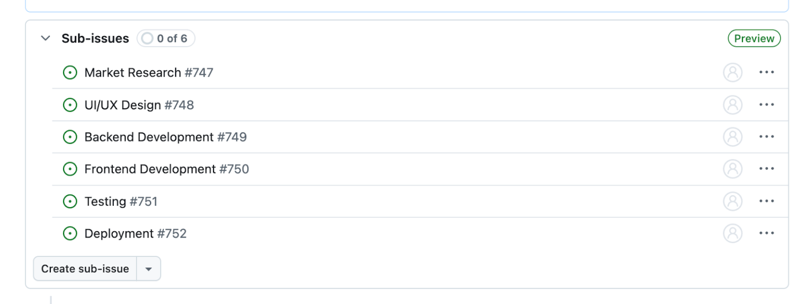Screen dimensions: 806x304
Task: Click the 0 of 6 progress indicator
Action: pos(165,38)
